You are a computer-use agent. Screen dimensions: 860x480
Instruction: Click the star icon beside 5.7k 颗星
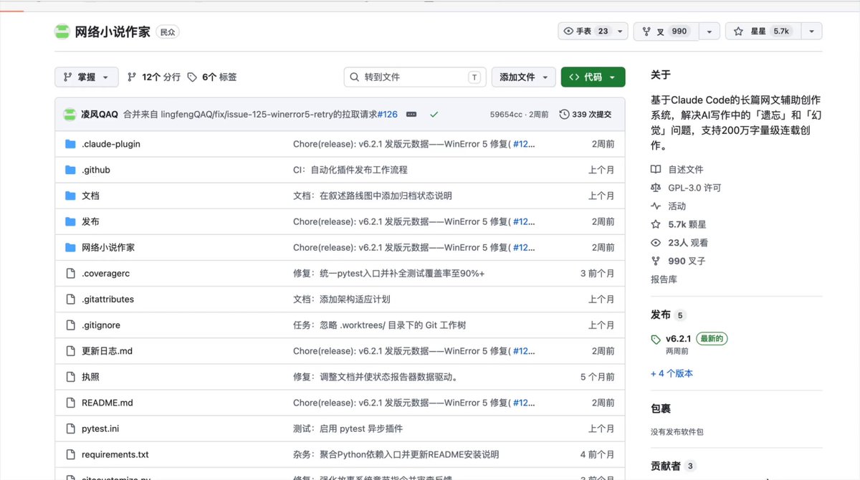pyautogui.click(x=656, y=224)
